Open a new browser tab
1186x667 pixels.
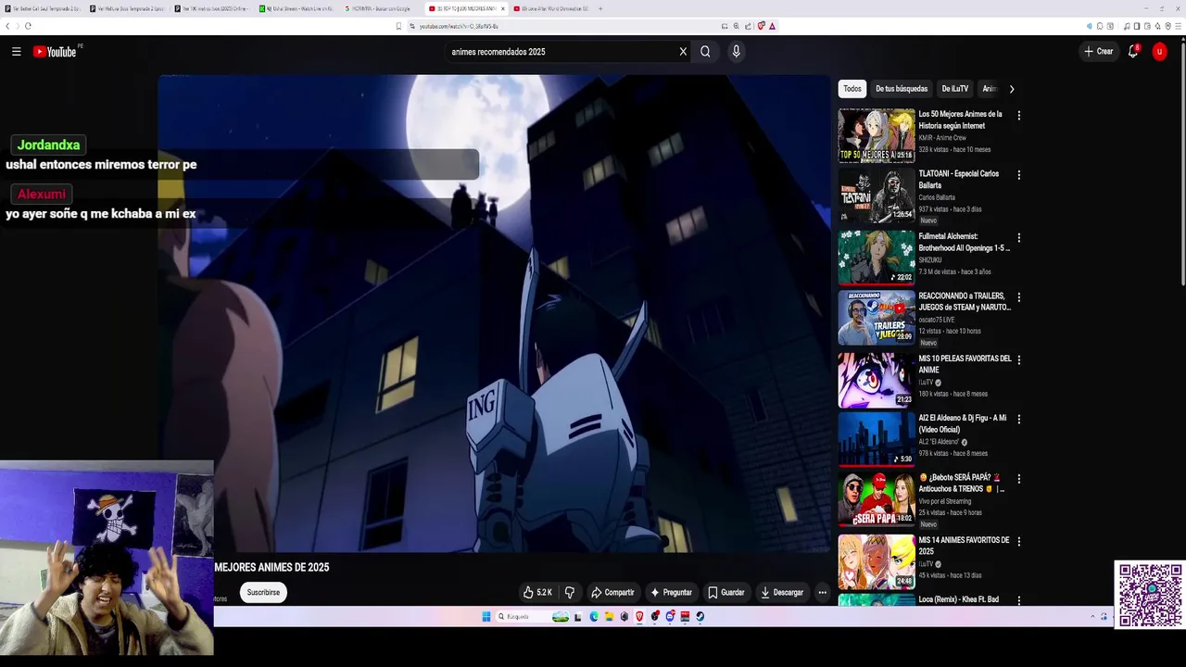[x=600, y=8]
